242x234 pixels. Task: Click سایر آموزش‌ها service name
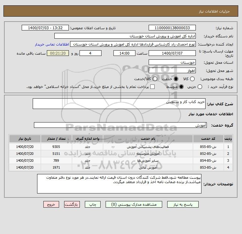148,161
